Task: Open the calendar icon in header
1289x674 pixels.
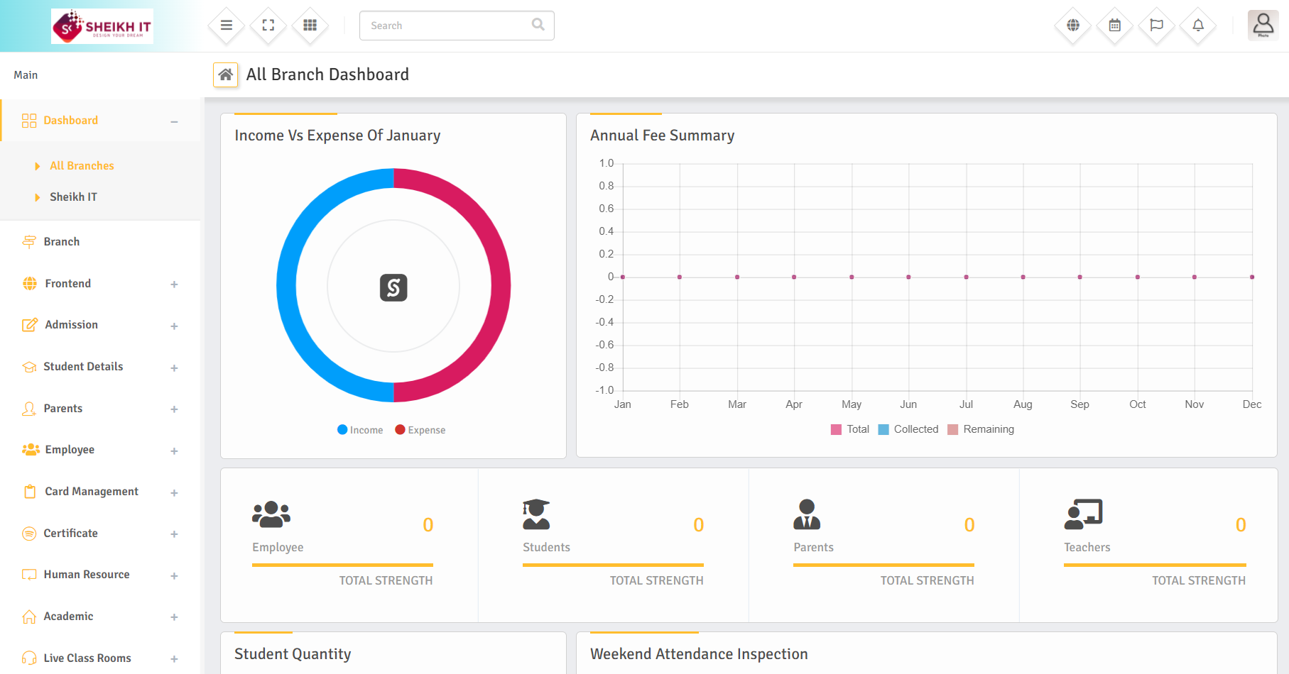Action: (1115, 26)
